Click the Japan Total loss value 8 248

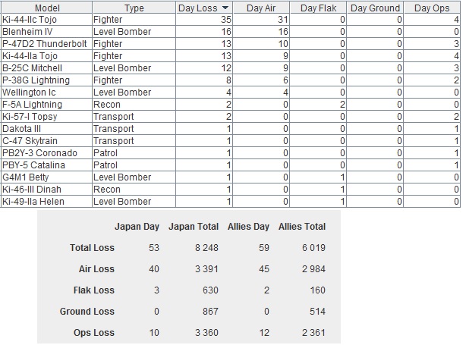206,248
